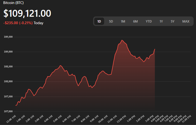Choose the YTD time range
This screenshot has height=125, width=196.
(x=149, y=21)
